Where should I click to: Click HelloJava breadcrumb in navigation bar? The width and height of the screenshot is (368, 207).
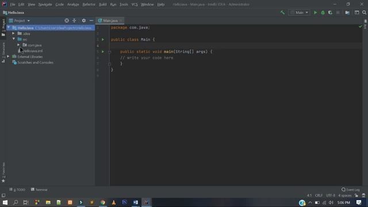(x=14, y=13)
